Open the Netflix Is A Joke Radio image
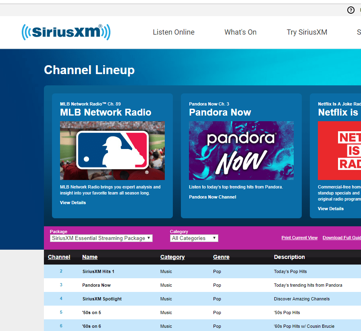Image resolution: width=361 pixels, height=331 pixels. 339,151
